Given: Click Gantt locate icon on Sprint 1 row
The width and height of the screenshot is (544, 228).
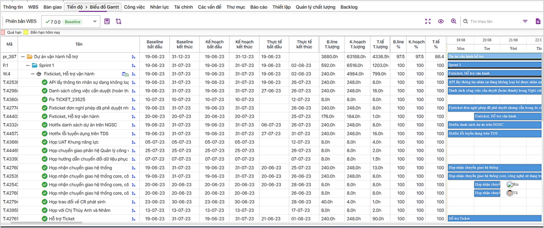Looking at the screenshot, I should (134, 66).
